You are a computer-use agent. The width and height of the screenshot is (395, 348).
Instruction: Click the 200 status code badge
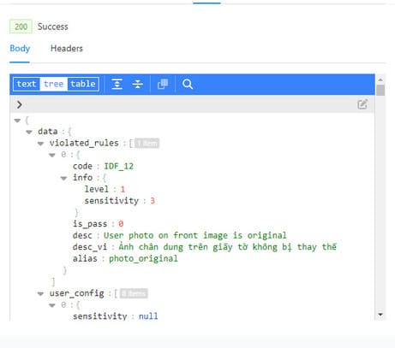click(21, 27)
